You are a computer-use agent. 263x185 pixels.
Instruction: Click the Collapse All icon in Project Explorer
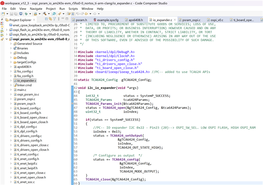[x=47, y=19]
